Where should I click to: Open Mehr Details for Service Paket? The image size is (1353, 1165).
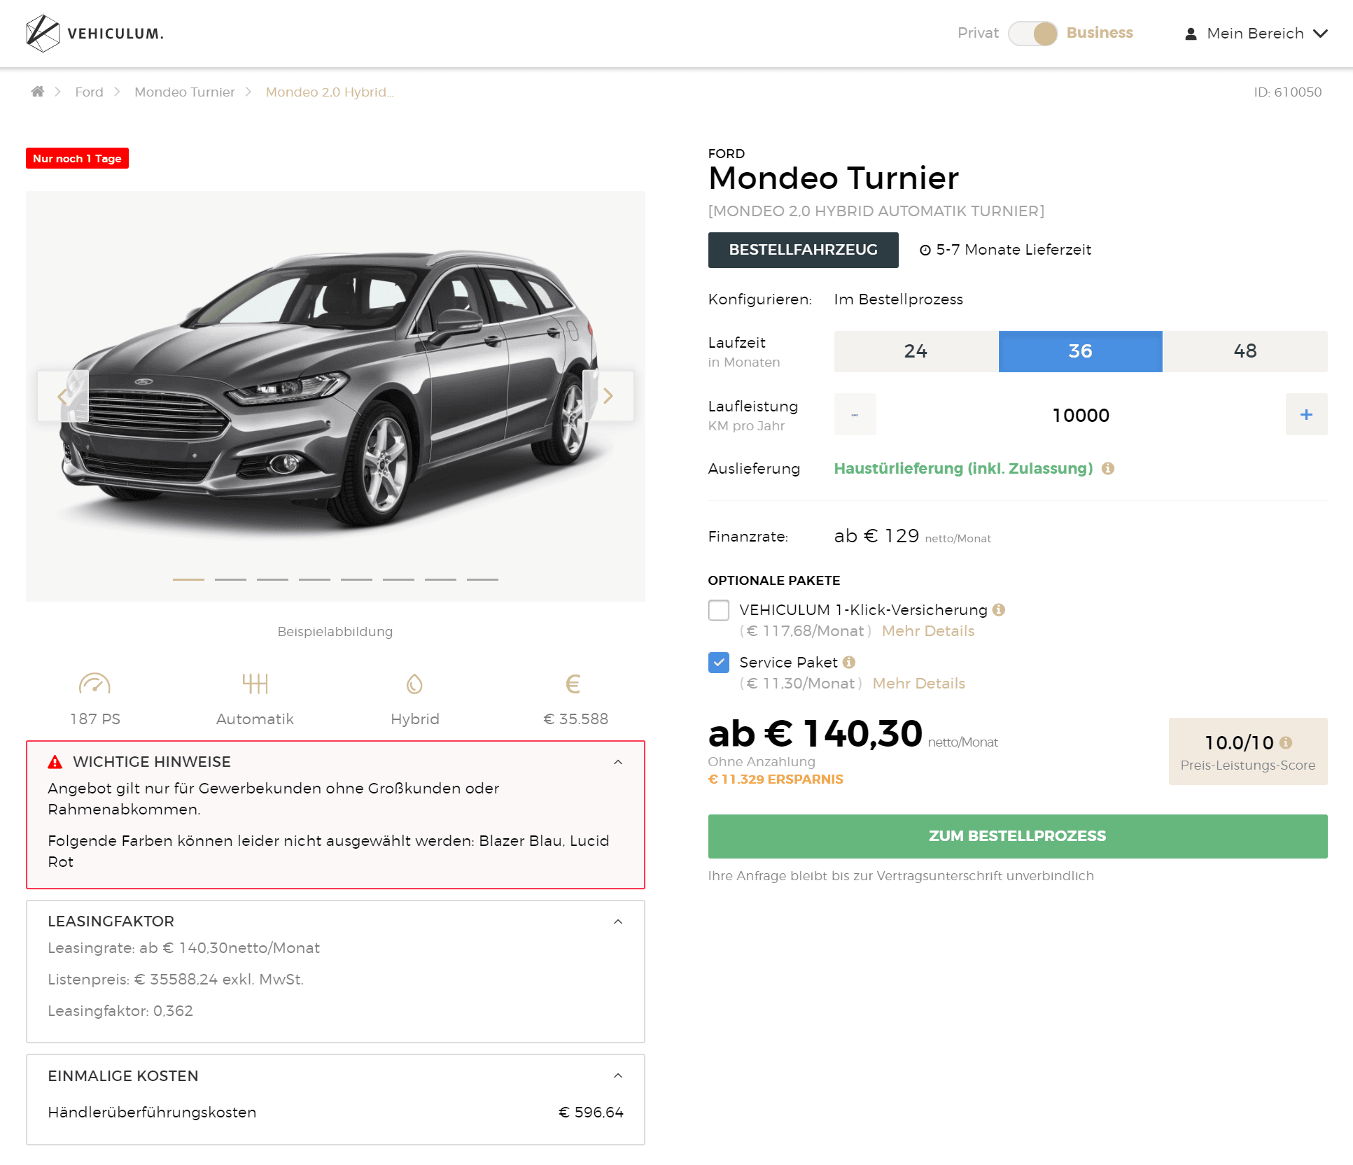[x=919, y=684]
